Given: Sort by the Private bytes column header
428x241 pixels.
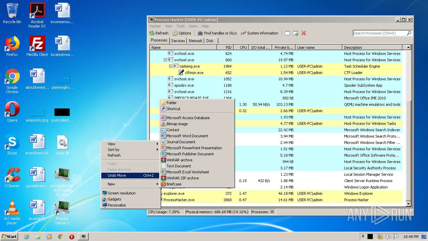Looking at the screenshot, I should click(284, 48).
